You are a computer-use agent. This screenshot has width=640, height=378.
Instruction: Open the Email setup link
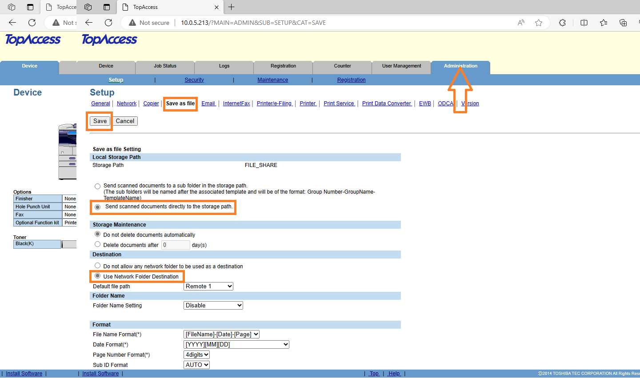(x=208, y=103)
